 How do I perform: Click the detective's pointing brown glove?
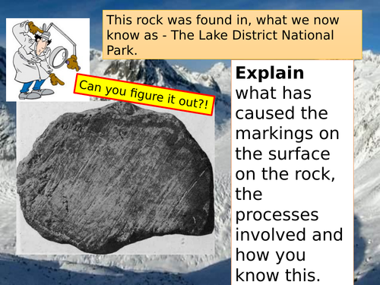(x=56, y=79)
